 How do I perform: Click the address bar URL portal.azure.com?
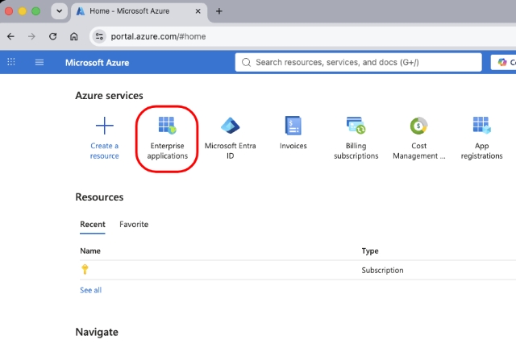click(158, 36)
